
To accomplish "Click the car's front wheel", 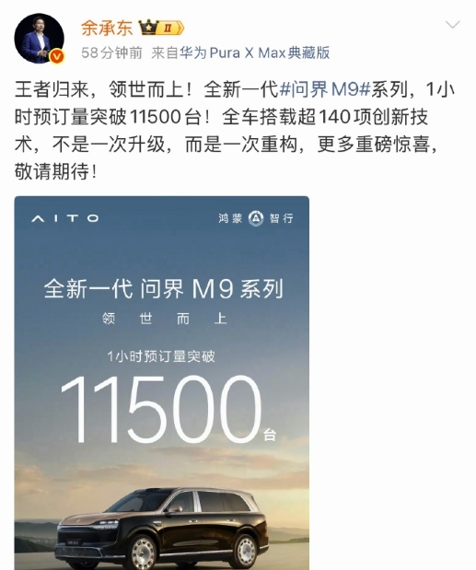I will 143,554.
